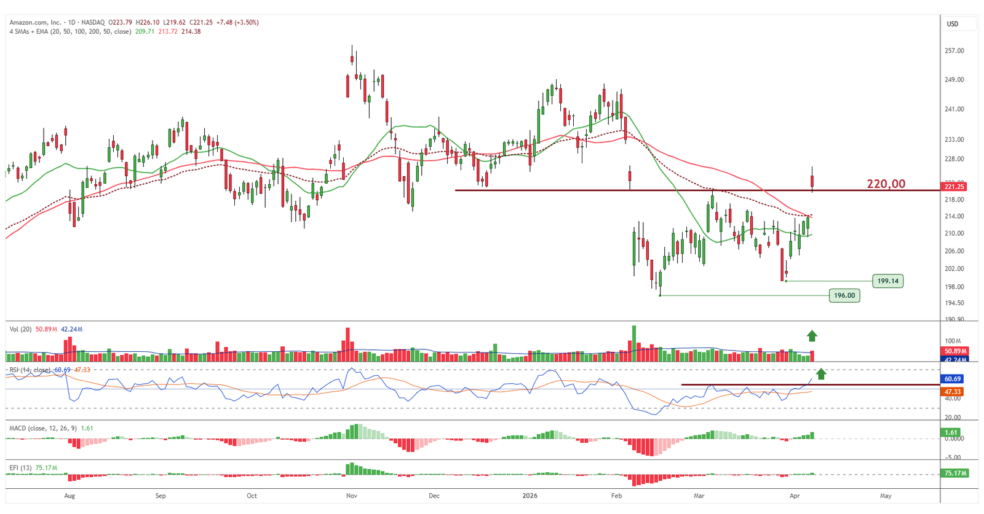This screenshot has height=514, width=984.
Task: Click the Amazon.com, Inc. symbol title
Action: pos(35,22)
